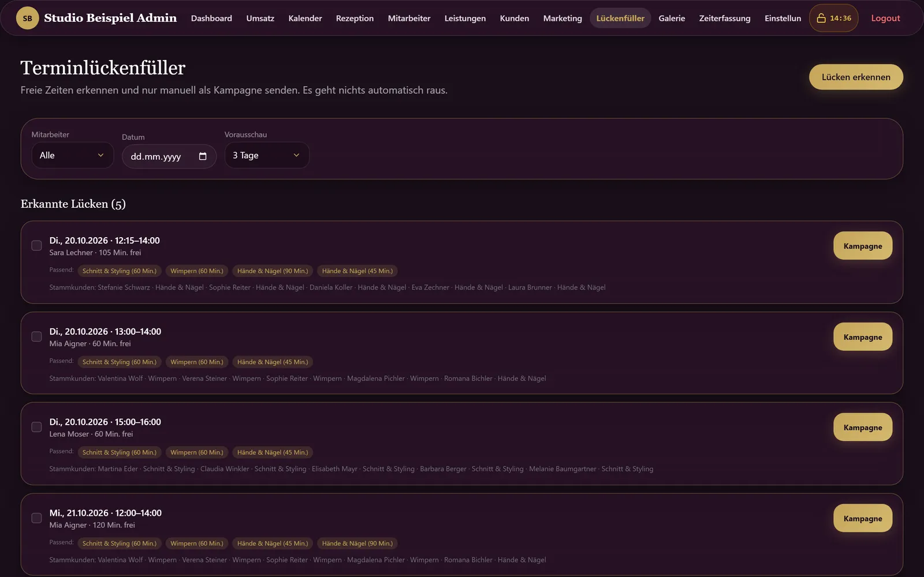Open the Vorausschau dropdown showing 3 Tage

(x=267, y=155)
